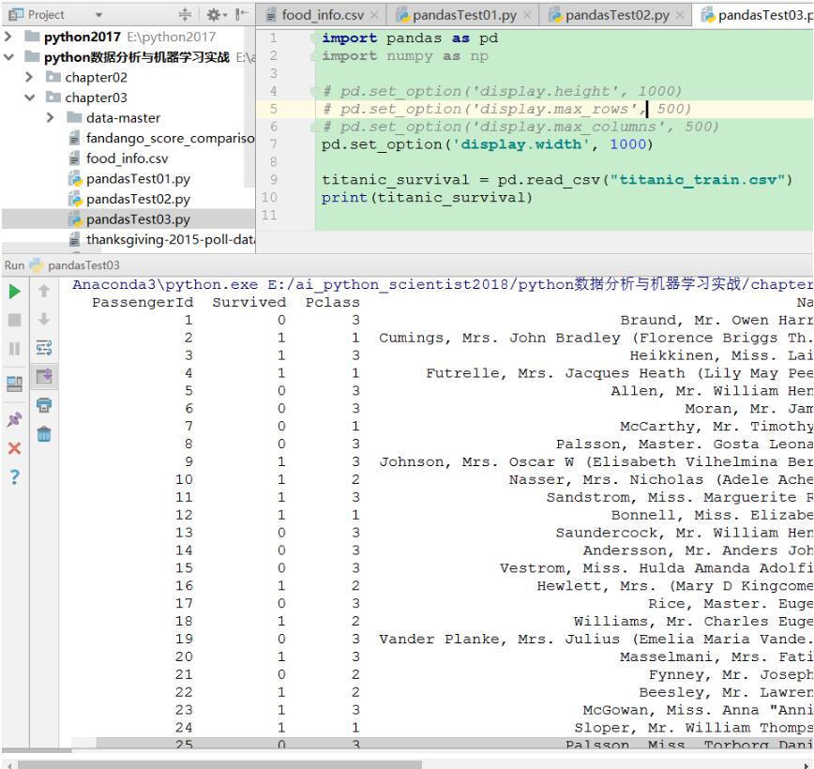Select food_info.csv in project tree
The image size is (814, 769).
[118, 158]
